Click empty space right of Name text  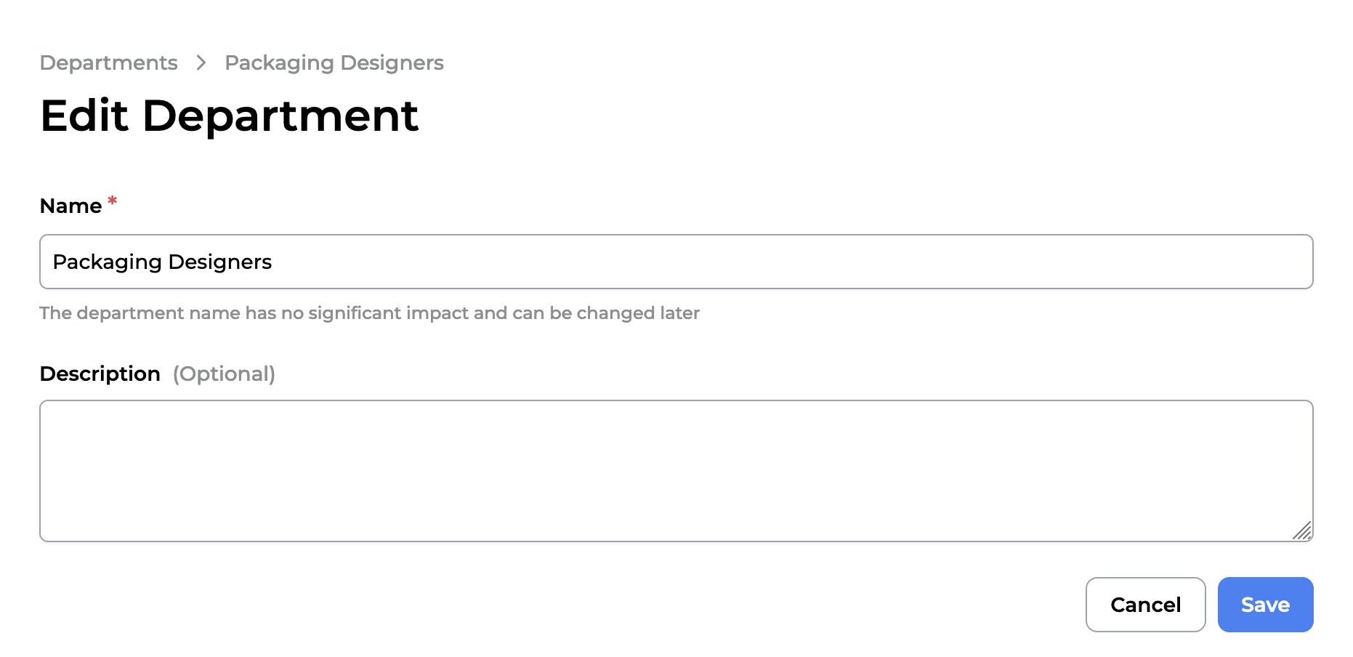pos(799,262)
